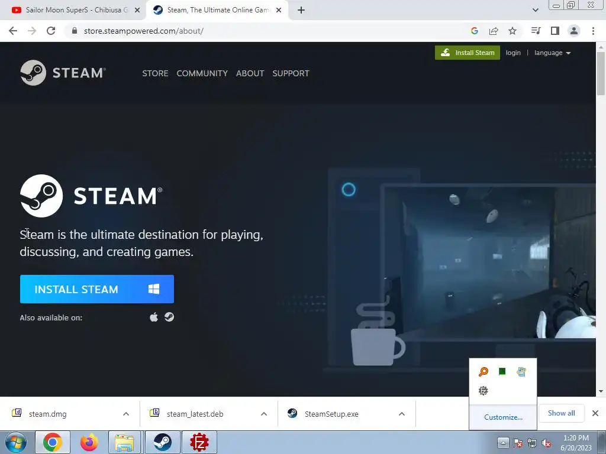Close the Steam tab
Image resolution: width=606 pixels, height=454 pixels.
(x=279, y=11)
